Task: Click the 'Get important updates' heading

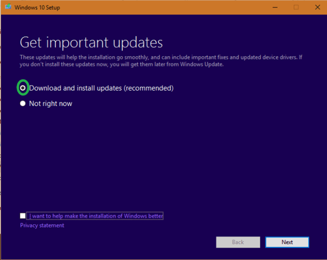Action: tap(91, 43)
